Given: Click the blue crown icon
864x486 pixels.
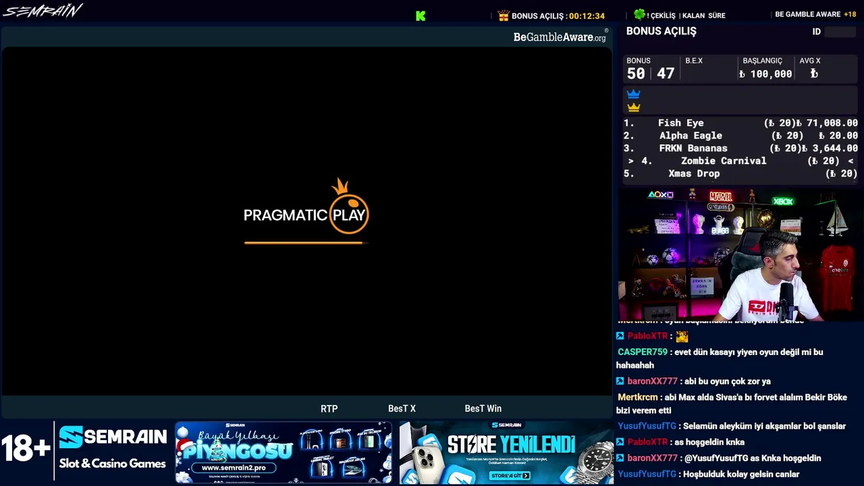Looking at the screenshot, I should [x=633, y=94].
